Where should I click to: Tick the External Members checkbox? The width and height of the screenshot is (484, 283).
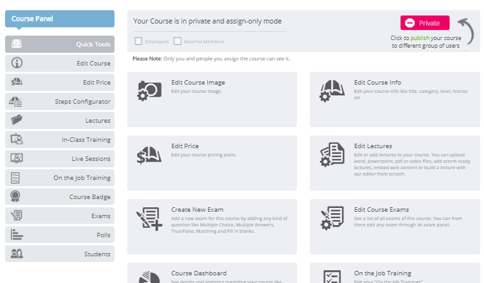tap(177, 41)
